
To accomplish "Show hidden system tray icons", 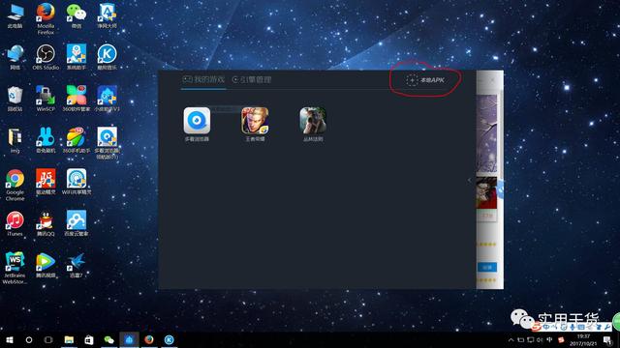I will tap(511, 339).
